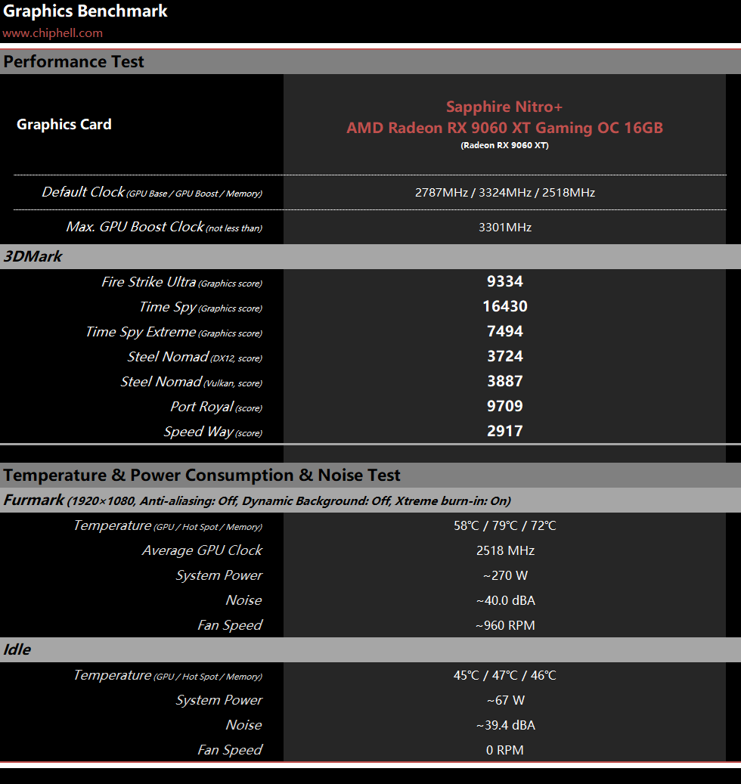Select the 45℃ / 47℃ / 46℃ value
This screenshot has width=741, height=784.
505,675
